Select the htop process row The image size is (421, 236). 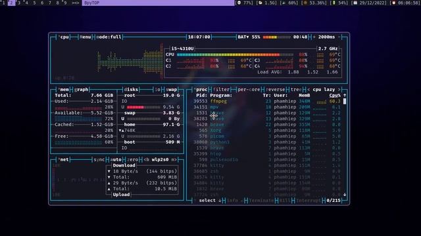coord(267,153)
